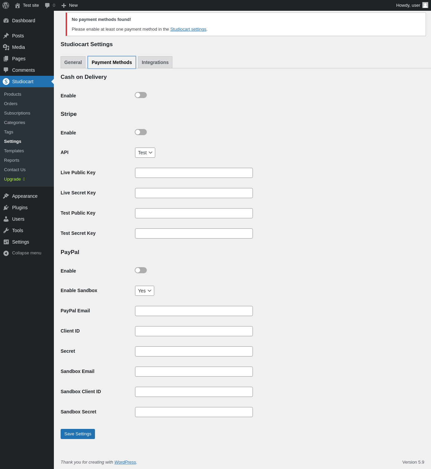431x469 pixels.
Task: Click the Test site name link
Action: pos(31,5)
